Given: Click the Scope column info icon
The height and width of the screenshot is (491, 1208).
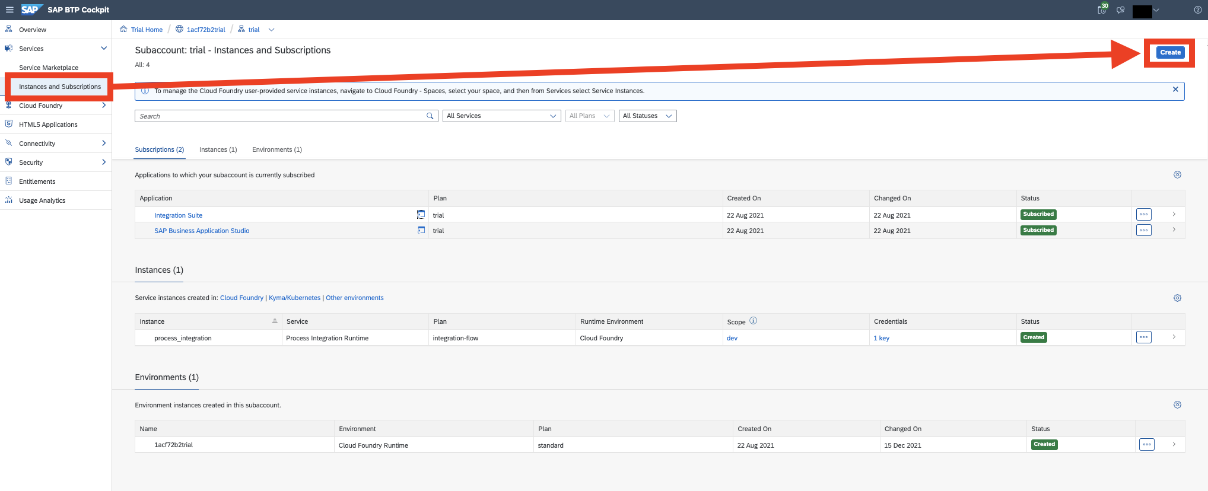Looking at the screenshot, I should tap(753, 321).
